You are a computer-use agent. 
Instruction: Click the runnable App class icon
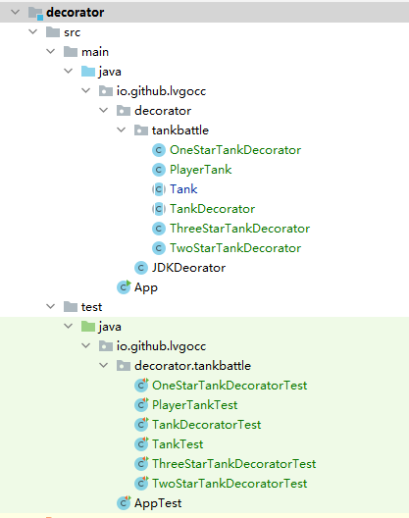coord(124,287)
